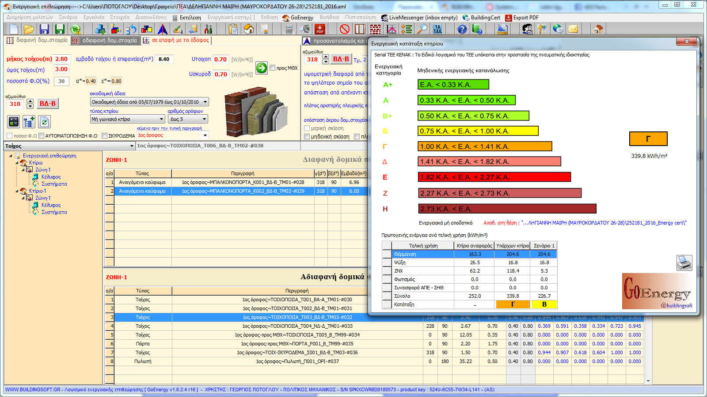Screen dimensions: 707x397
Task: Click the red prohibition sign icon
Action: (345, 29)
